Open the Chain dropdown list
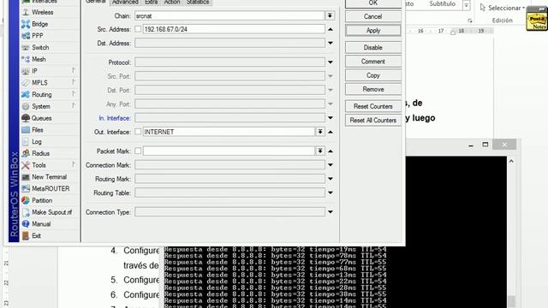Screen dimensions: 548x308 330,15
